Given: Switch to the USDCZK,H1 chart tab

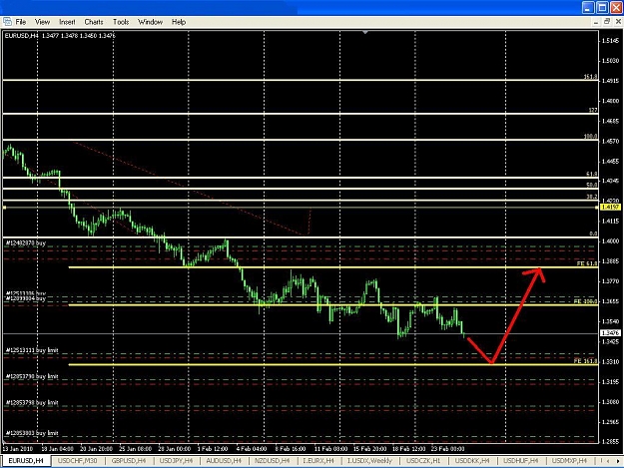Looking at the screenshot, I should (x=423, y=461).
